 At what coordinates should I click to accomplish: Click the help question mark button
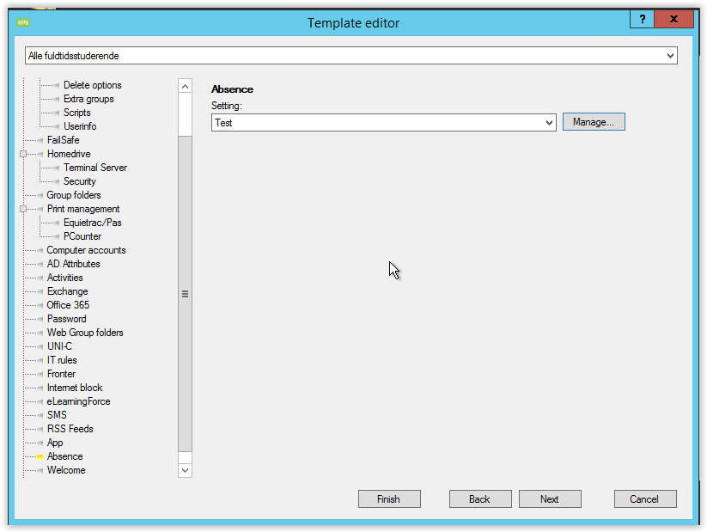[641, 19]
